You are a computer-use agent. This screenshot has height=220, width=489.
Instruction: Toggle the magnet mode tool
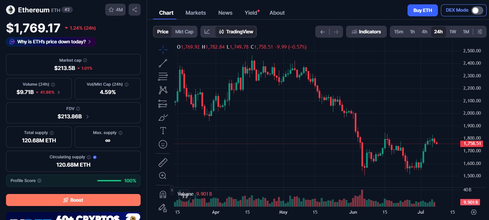click(163, 194)
